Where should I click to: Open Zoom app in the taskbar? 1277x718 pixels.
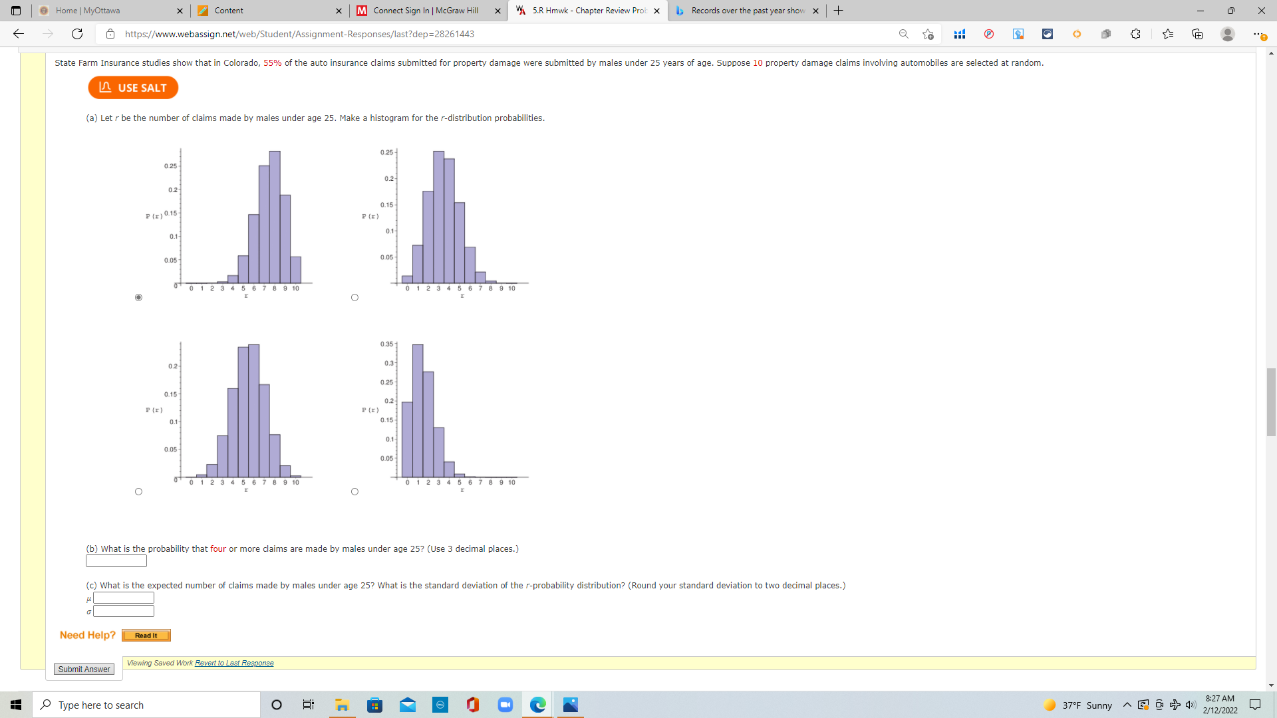click(505, 705)
